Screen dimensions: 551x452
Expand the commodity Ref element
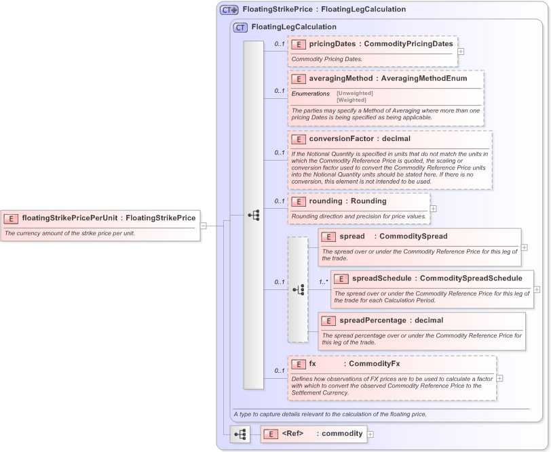point(370,434)
